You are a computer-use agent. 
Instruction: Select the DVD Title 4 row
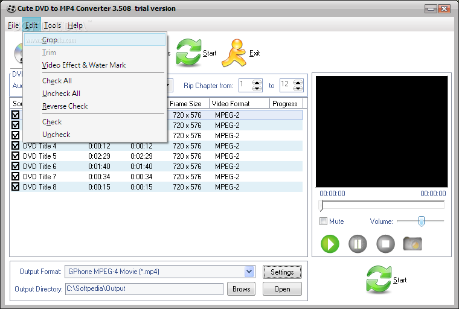click(x=156, y=145)
